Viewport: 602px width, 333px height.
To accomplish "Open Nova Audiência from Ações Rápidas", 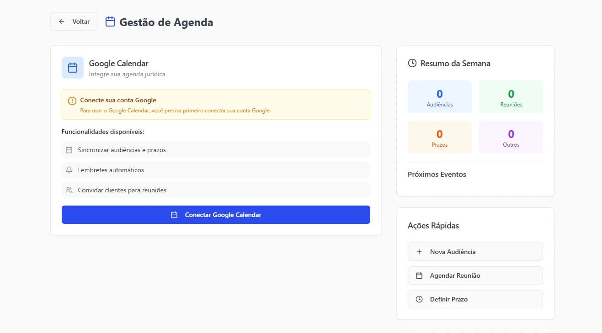I will 475,251.
